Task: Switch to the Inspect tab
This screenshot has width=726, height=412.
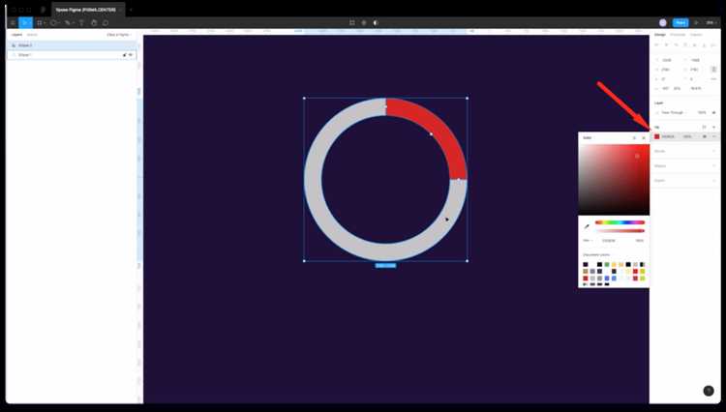Action: click(695, 35)
